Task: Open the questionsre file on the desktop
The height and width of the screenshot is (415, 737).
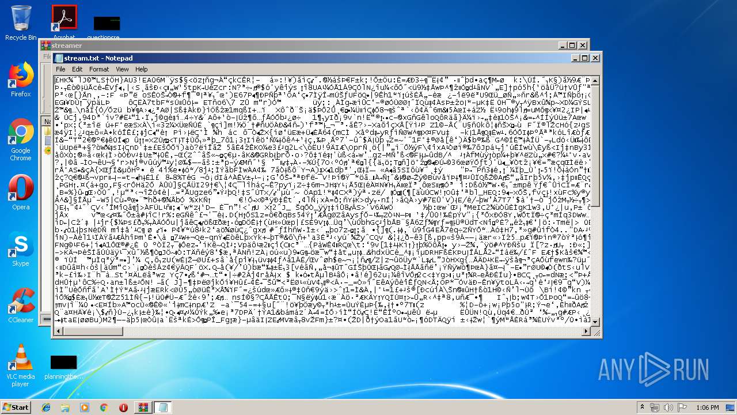Action: pyautogui.click(x=107, y=28)
